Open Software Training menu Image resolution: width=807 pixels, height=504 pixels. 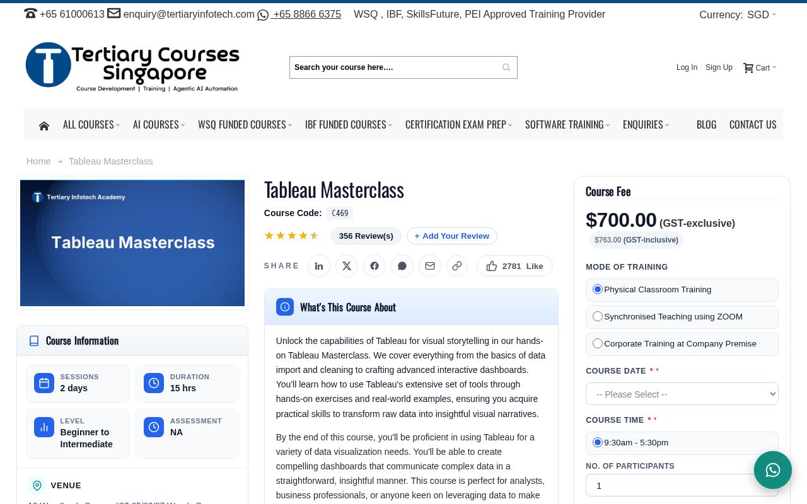[567, 125]
